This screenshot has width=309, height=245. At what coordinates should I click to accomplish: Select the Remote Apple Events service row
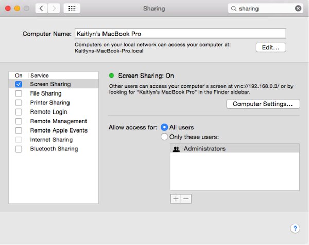coord(54,130)
